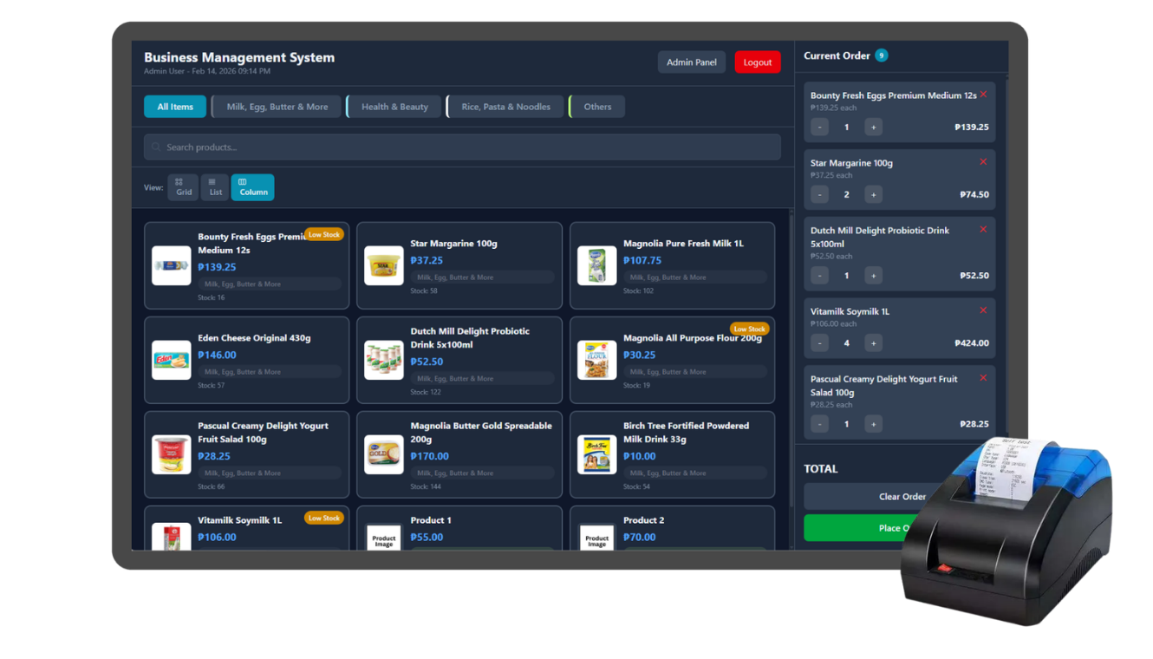Increase Dutch Mill Delight quantity
Screen dimensions: 1153x659
coord(873,276)
